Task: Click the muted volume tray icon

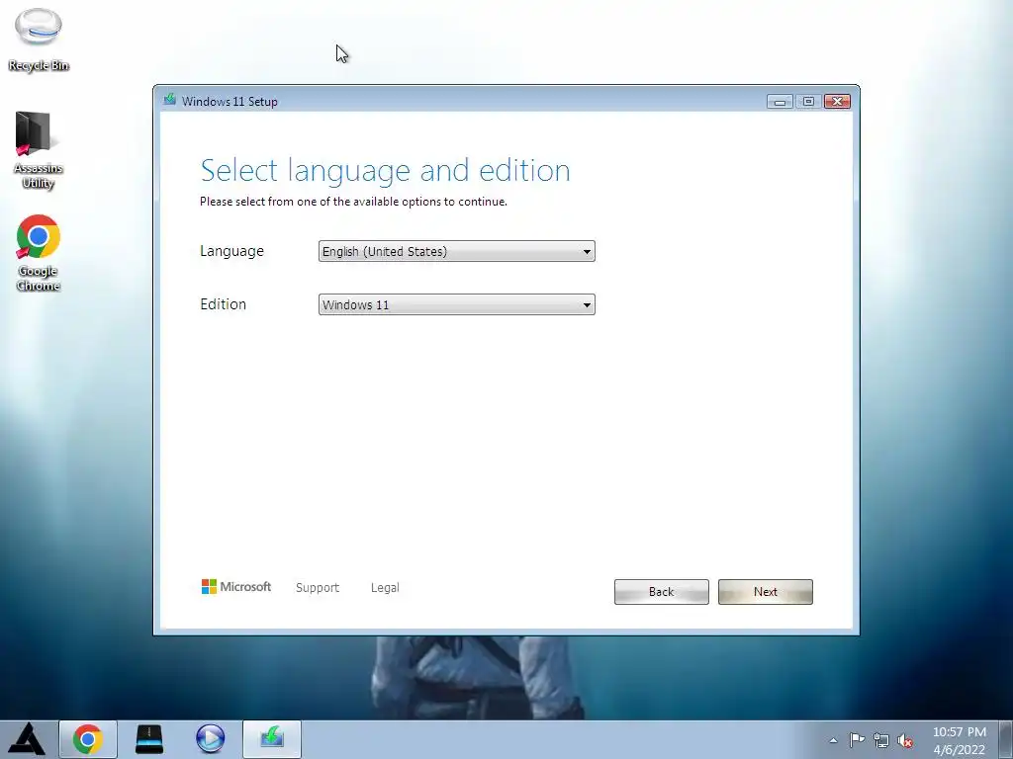Action: pos(905,740)
